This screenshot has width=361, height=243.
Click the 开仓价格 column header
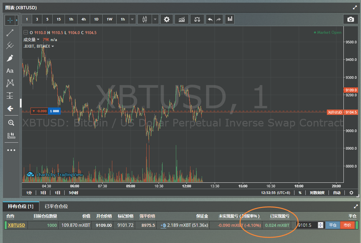[x=104, y=216]
